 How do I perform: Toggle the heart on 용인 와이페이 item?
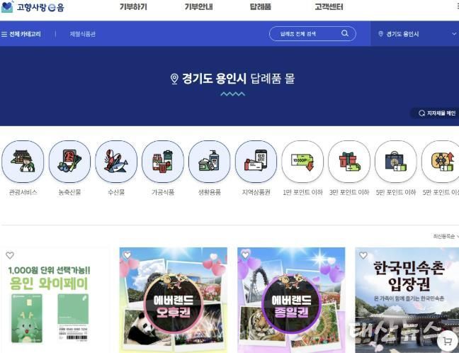10,255
